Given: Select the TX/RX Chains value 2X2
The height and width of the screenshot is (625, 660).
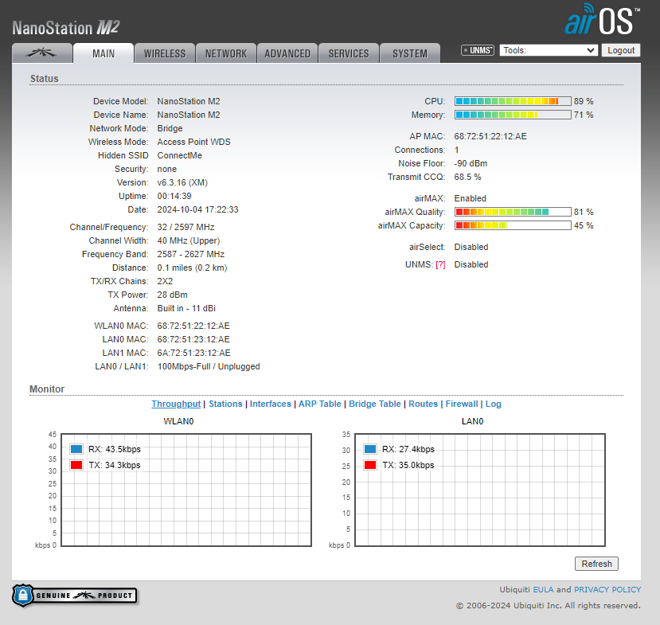Looking at the screenshot, I should coord(165,281).
